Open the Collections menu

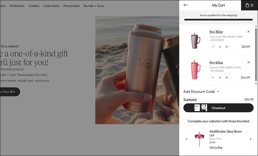click(x=51, y=6)
